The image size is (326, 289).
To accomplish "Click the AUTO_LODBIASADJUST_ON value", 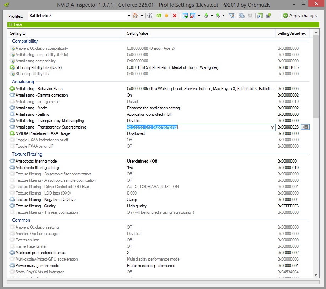I will 153,187.
